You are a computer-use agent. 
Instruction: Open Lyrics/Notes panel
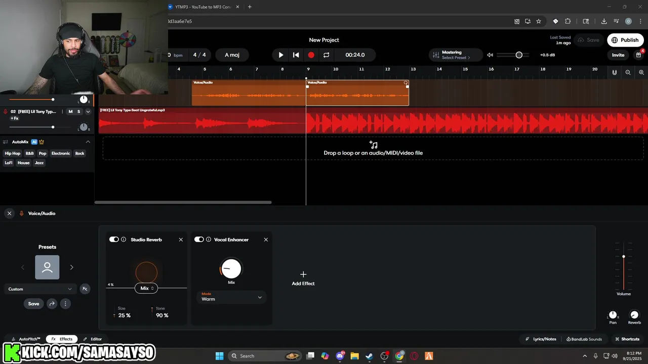(x=541, y=339)
